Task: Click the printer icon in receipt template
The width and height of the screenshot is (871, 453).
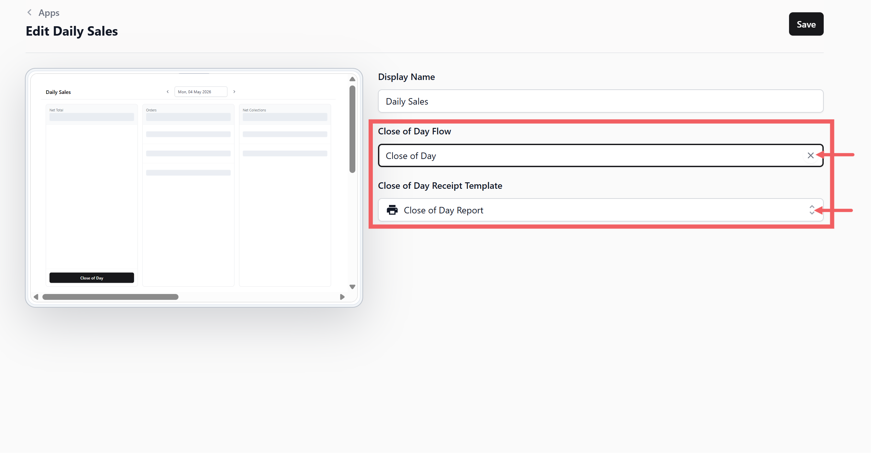Action: [x=392, y=210]
